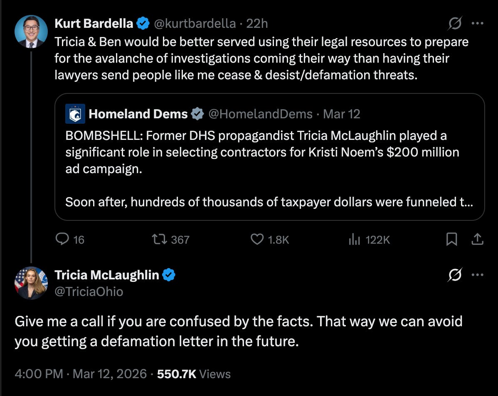This screenshot has width=498, height=396.
Task: Open Grok icon on Kurt Bardella's tweet
Action: pos(455,23)
